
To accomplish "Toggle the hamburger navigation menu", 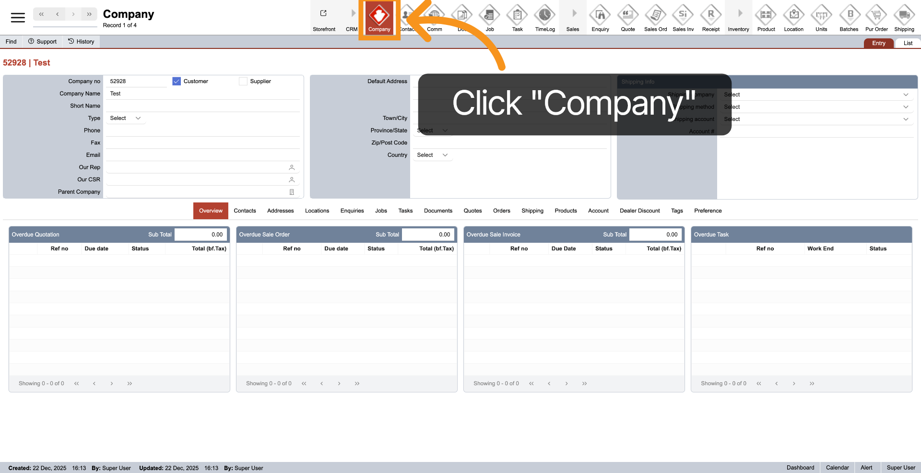I will (x=18, y=17).
